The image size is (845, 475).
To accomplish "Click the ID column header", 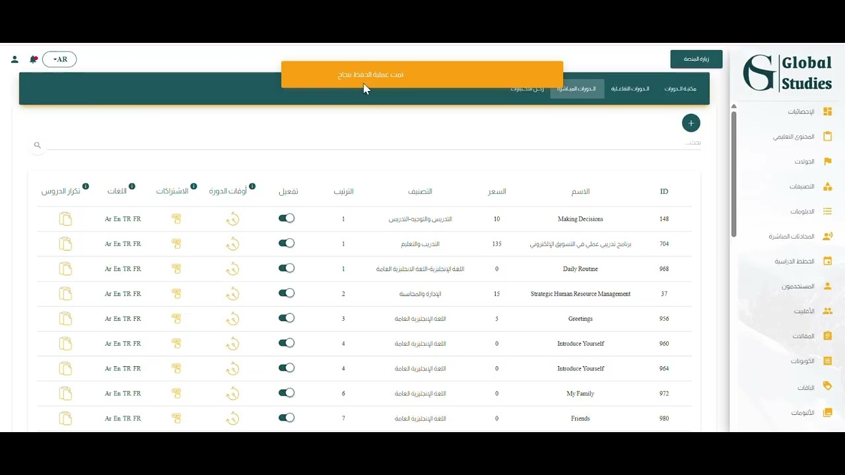I will [664, 191].
